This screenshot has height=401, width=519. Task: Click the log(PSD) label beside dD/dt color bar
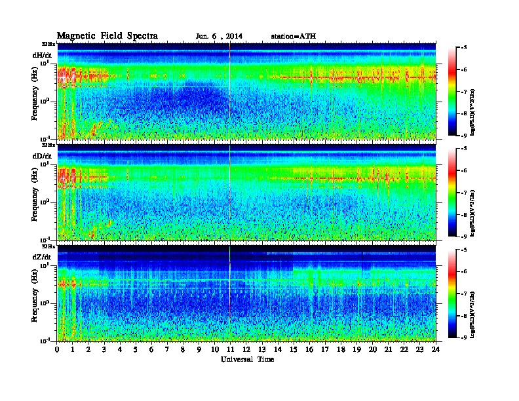473,213
